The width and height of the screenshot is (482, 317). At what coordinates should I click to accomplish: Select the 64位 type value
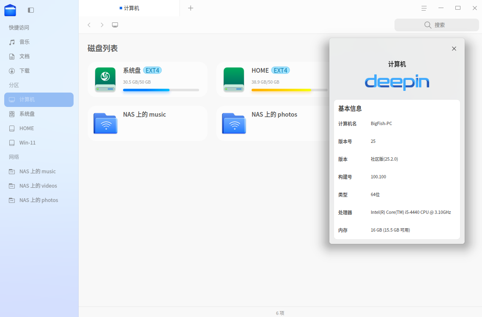point(375,194)
